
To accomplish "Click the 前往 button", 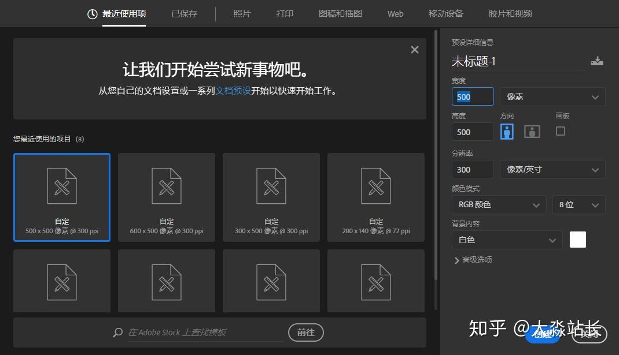I will [x=306, y=332].
